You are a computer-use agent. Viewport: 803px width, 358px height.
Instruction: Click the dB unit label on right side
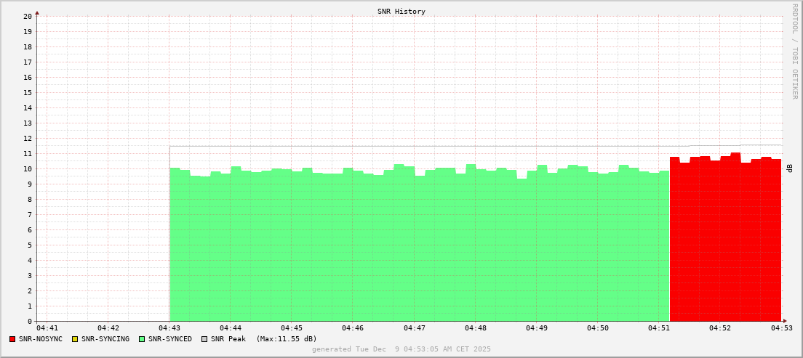[790, 168]
